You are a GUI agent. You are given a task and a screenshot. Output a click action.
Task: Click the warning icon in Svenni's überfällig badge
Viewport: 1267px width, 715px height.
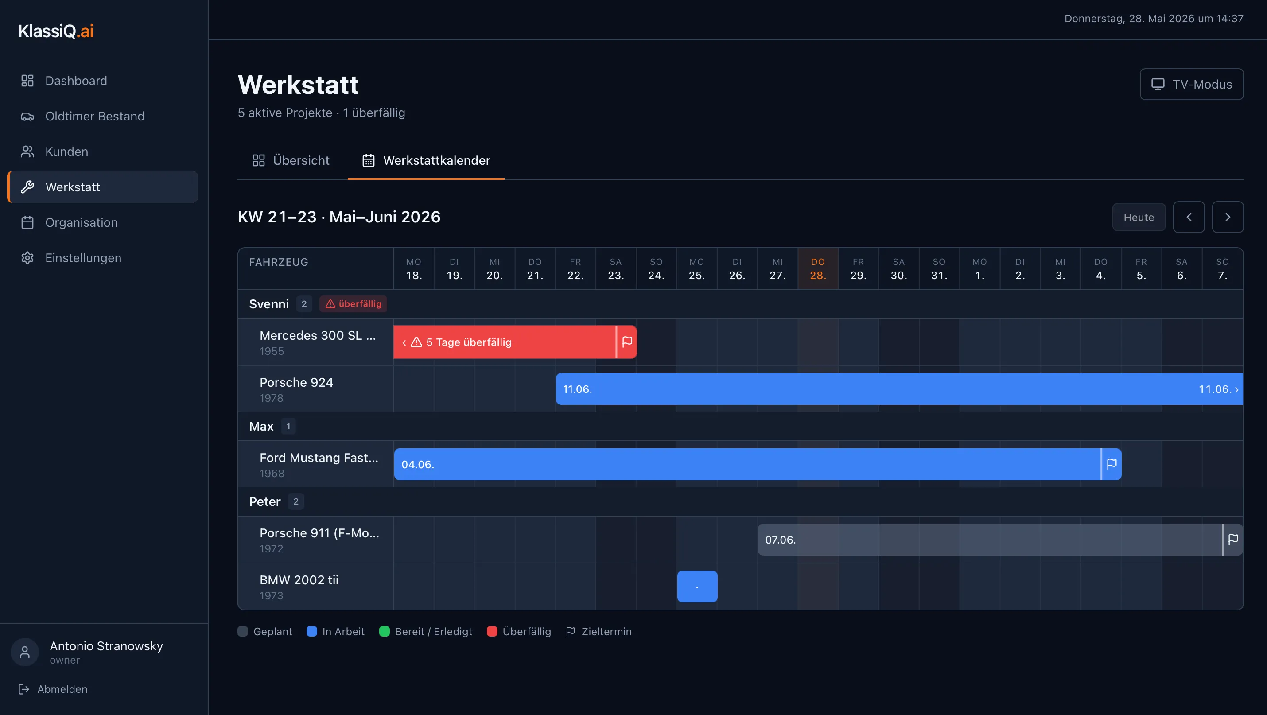330,304
